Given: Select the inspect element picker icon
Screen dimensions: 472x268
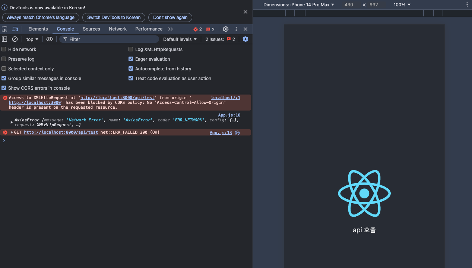Looking at the screenshot, I should pyautogui.click(x=4, y=29).
